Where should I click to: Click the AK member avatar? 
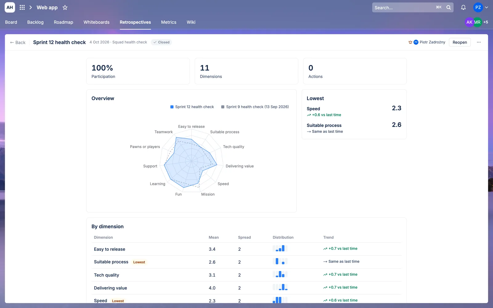click(469, 22)
